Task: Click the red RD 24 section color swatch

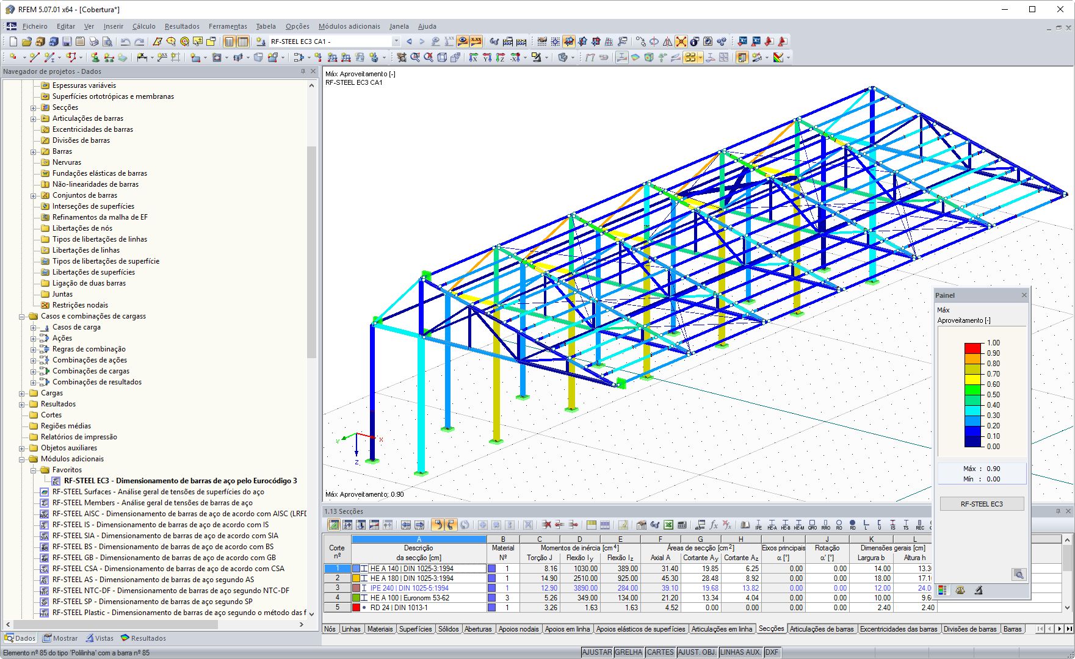Action: pos(356,608)
